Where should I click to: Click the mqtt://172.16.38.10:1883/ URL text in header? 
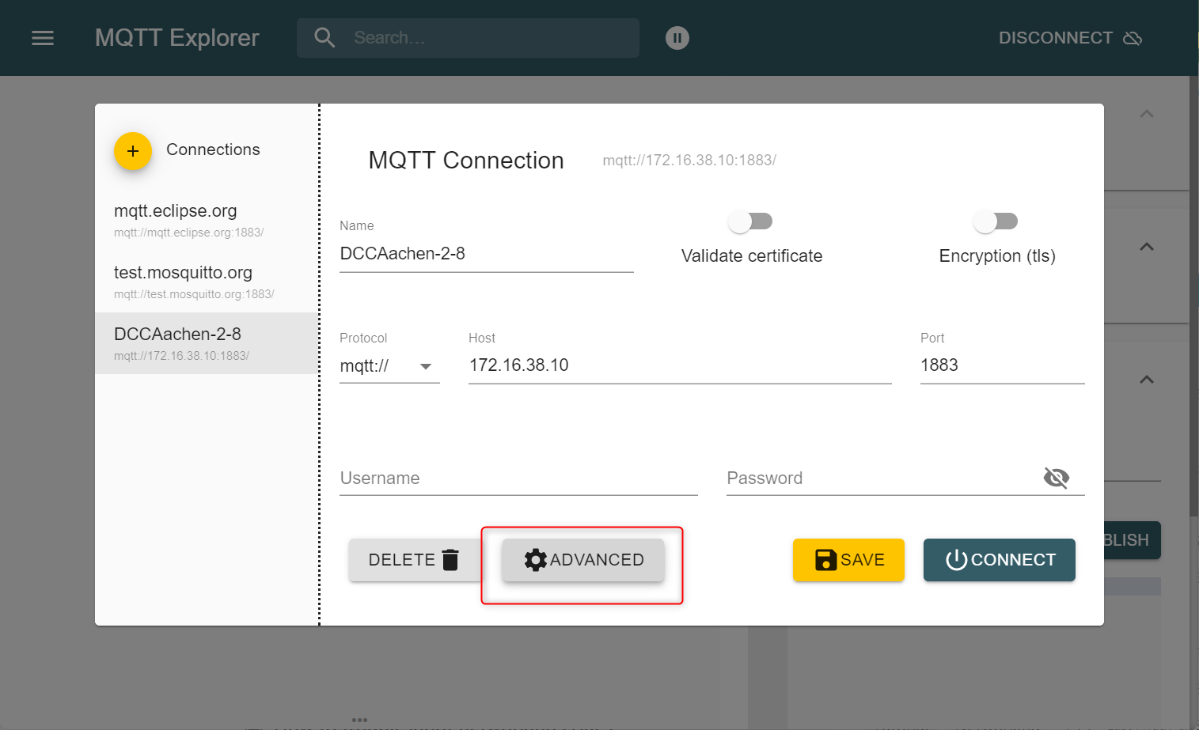[x=689, y=161]
